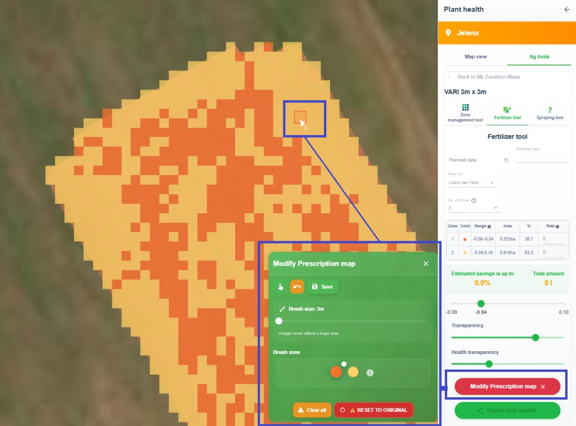Click the orange undo arrow icon
This screenshot has width=576, height=426.
[297, 287]
